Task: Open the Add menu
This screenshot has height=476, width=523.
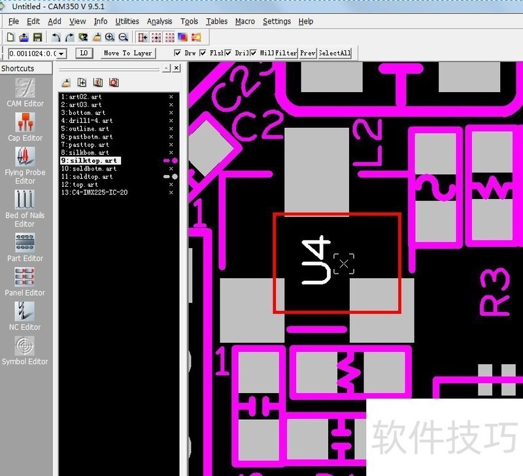Action: pos(54,22)
